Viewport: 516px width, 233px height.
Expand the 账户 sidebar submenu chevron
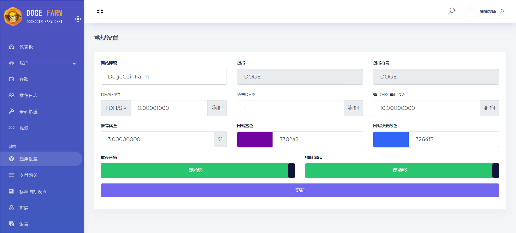pyautogui.click(x=74, y=63)
